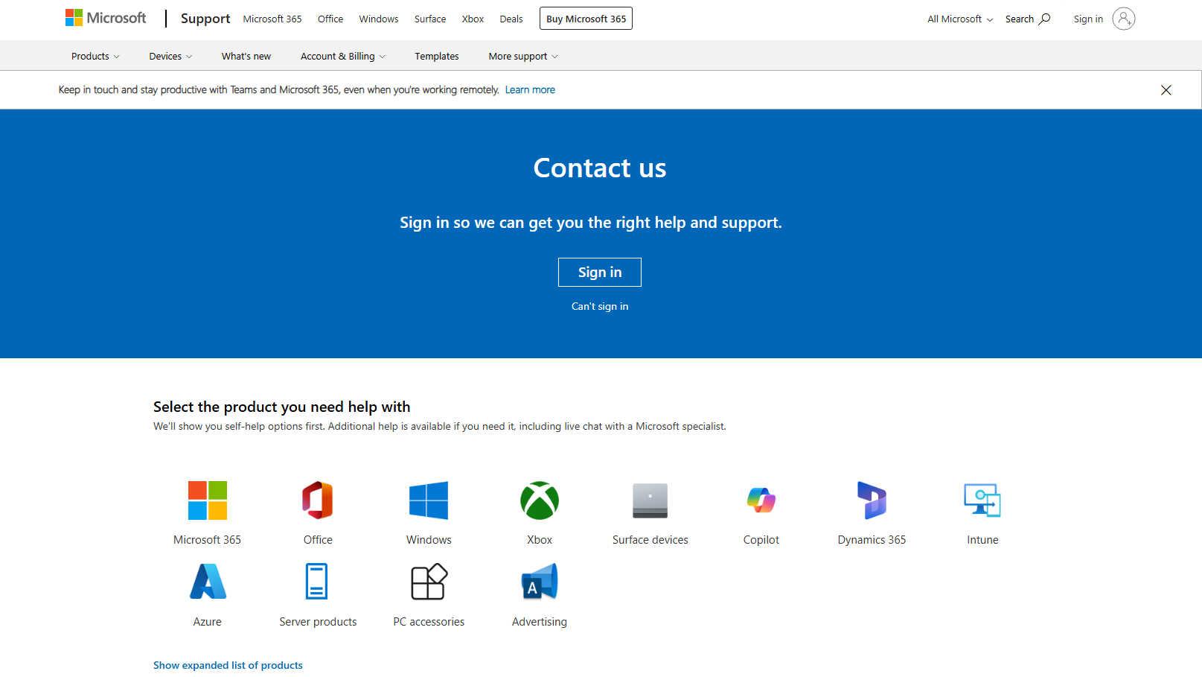Go to Microsoft 365 header link
This screenshot has height=677, width=1202.
coord(272,19)
